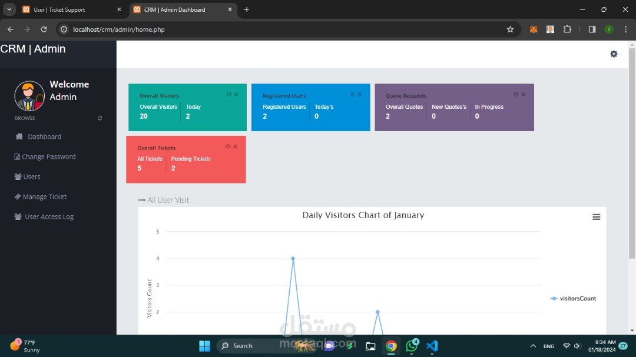Viewport: 636px width, 357px height.
Task: Close the Overall Tickets card
Action: click(235, 146)
